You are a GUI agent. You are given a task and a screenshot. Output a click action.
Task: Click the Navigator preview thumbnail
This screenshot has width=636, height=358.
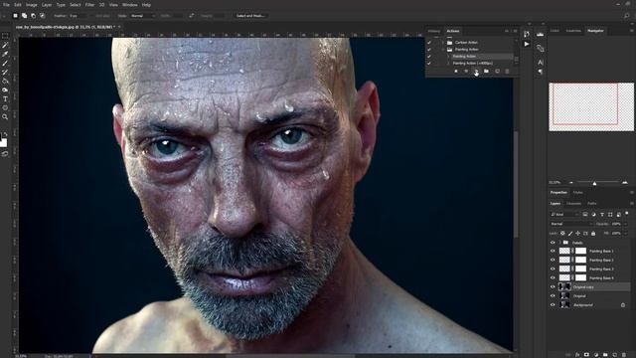coord(591,106)
